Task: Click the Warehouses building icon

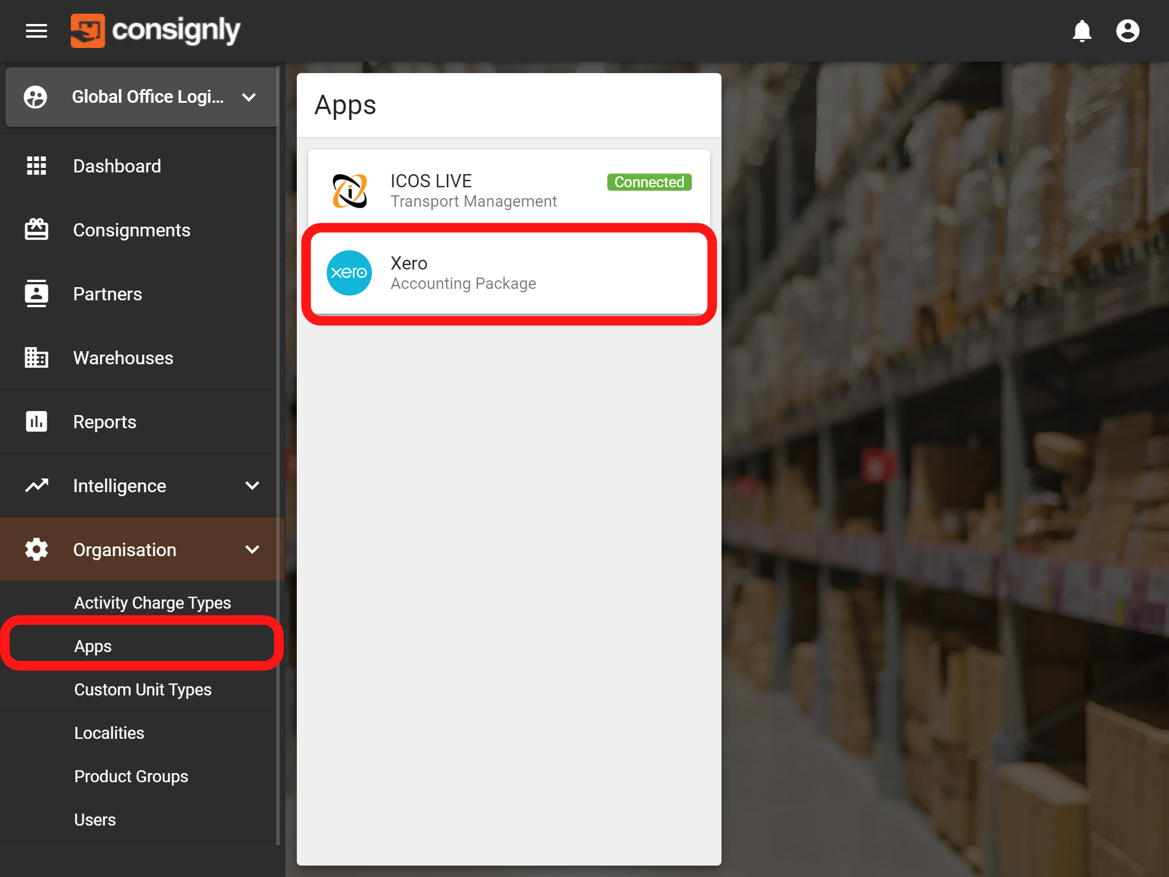Action: 37,357
